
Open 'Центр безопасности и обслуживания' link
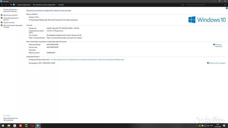[x=11, y=119]
